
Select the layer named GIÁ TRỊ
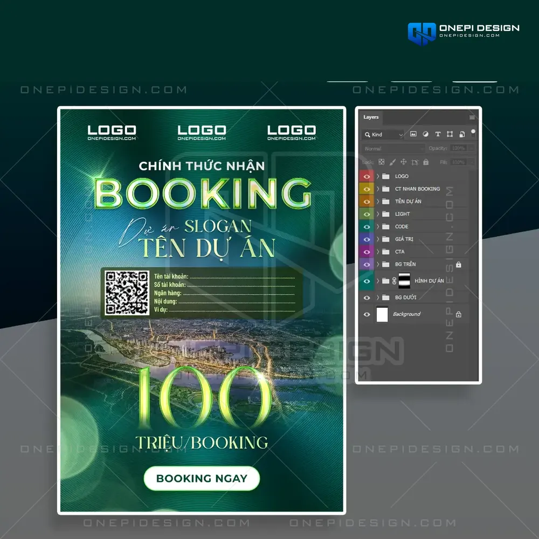coord(404,239)
